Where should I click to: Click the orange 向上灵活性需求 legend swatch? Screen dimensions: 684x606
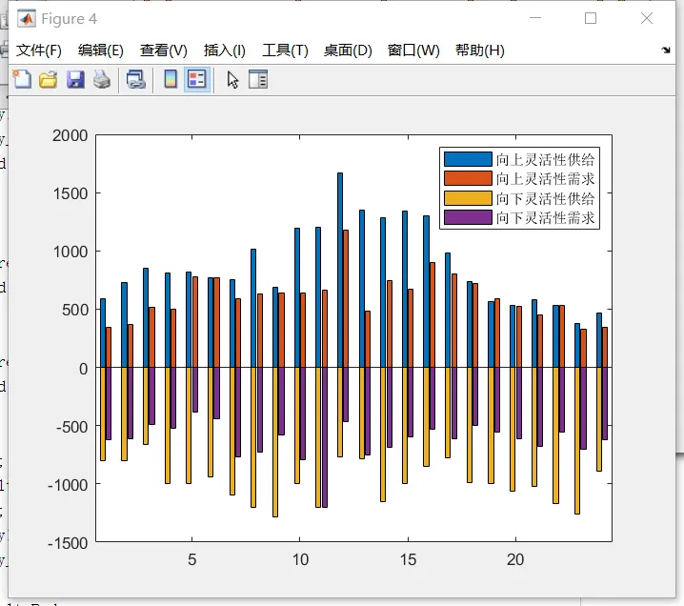coord(468,178)
